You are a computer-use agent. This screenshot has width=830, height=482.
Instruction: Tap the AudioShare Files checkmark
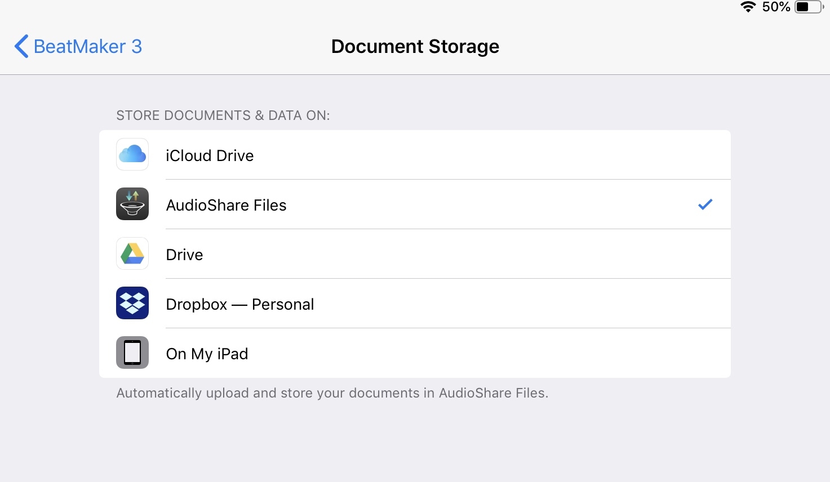(x=705, y=204)
